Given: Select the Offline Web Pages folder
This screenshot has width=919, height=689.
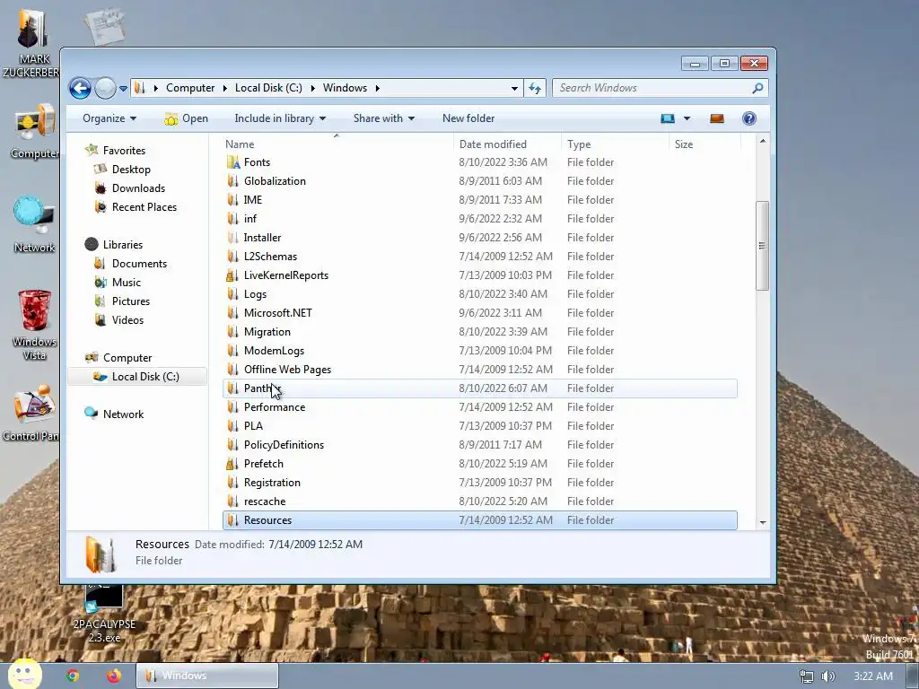Looking at the screenshot, I should (x=287, y=369).
